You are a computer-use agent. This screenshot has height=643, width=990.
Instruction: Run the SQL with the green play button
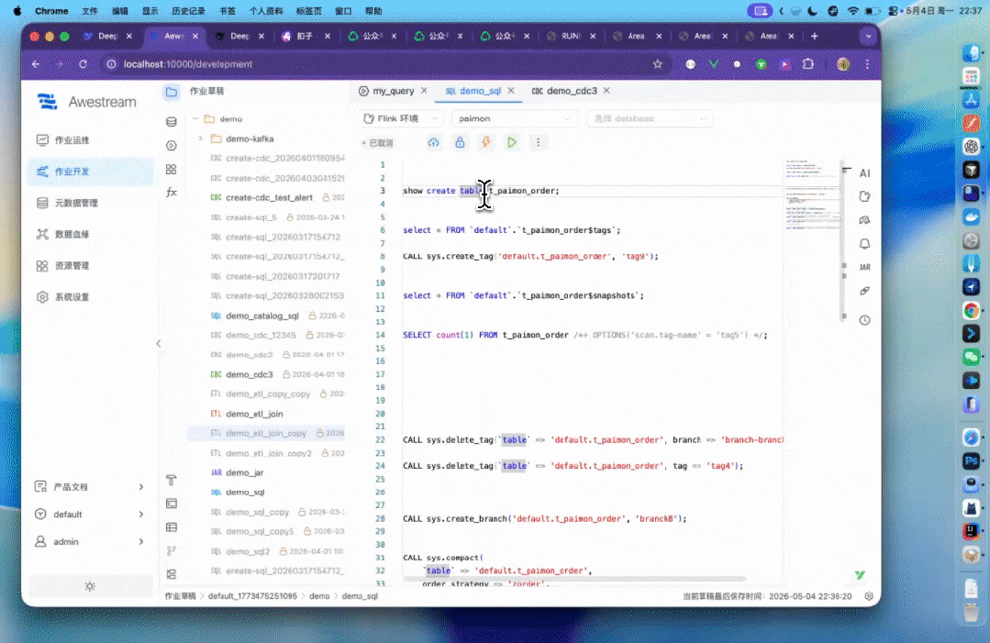tap(511, 142)
